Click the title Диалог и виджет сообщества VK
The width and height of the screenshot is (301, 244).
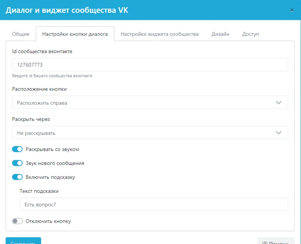(x=67, y=10)
